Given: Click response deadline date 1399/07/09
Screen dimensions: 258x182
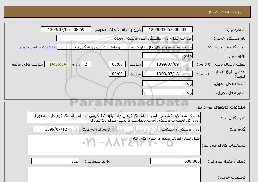Looking at the screenshot, I should [167, 64].
